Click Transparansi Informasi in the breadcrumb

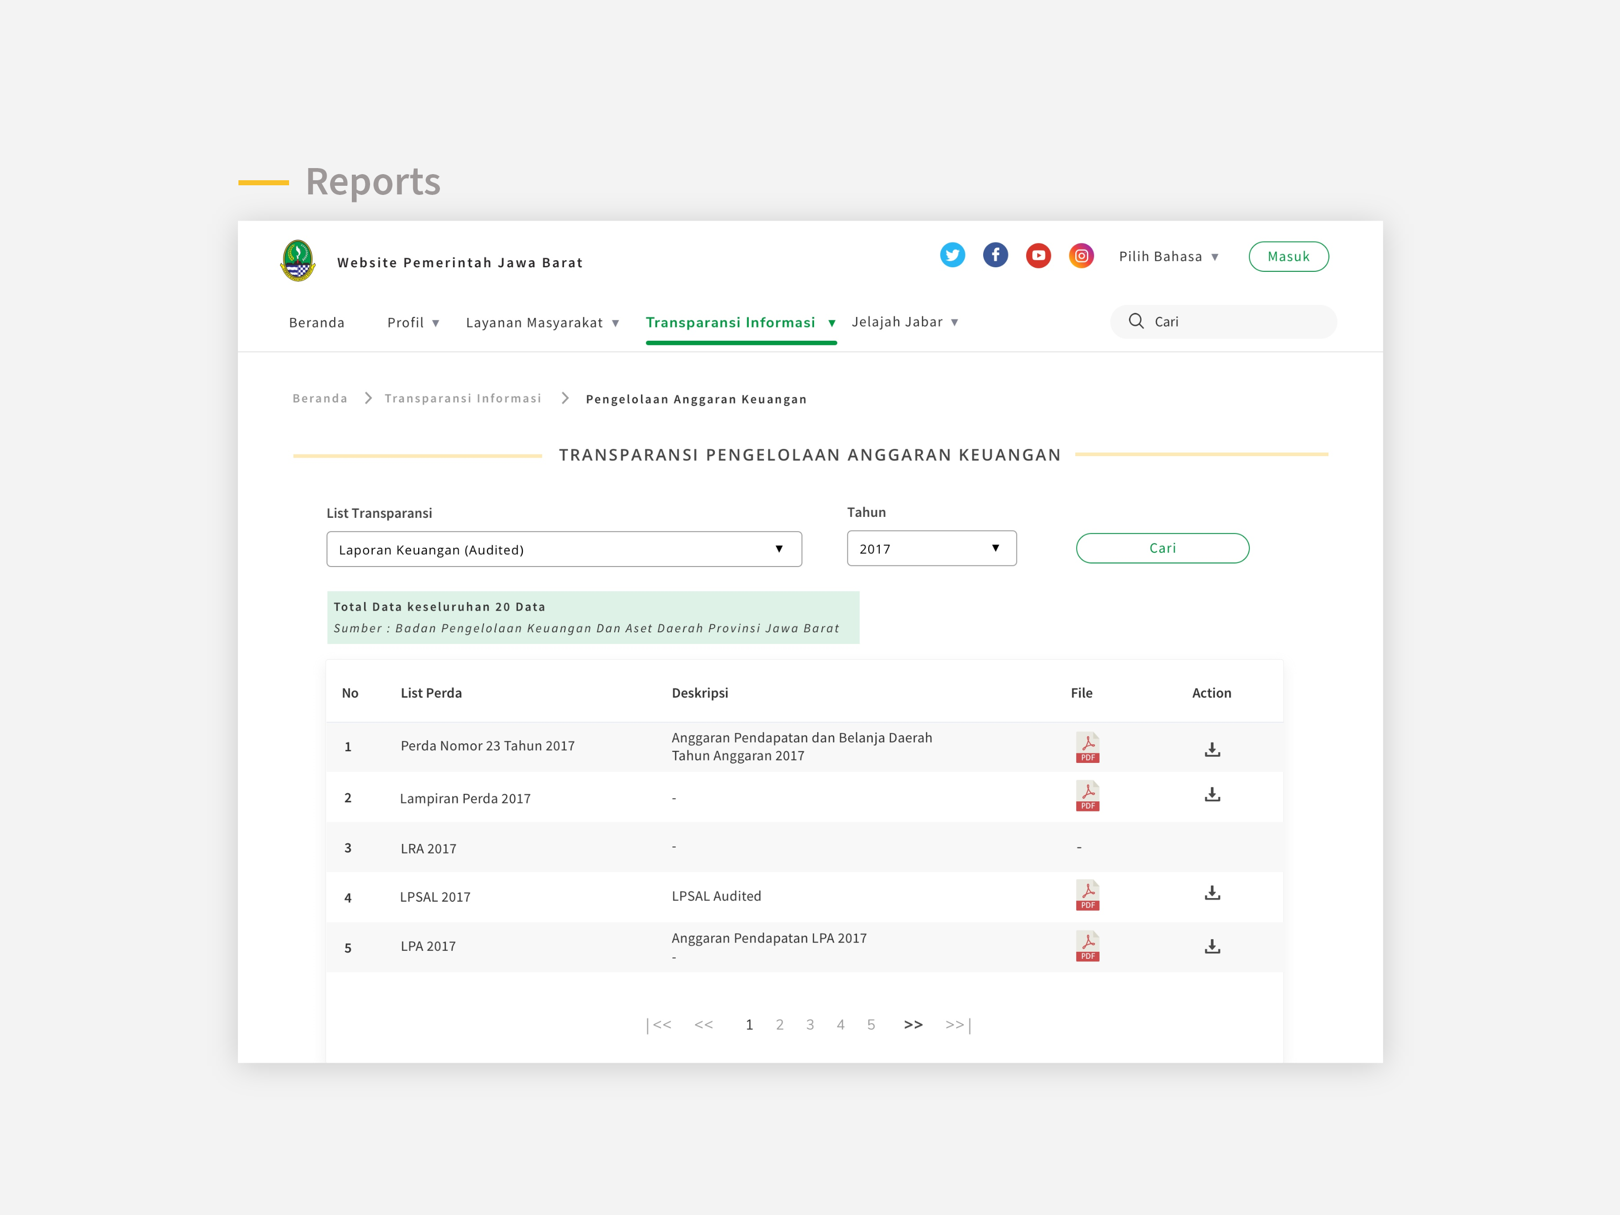click(x=463, y=398)
